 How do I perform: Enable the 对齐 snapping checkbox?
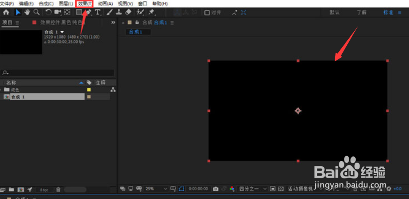pyautogui.click(x=207, y=13)
